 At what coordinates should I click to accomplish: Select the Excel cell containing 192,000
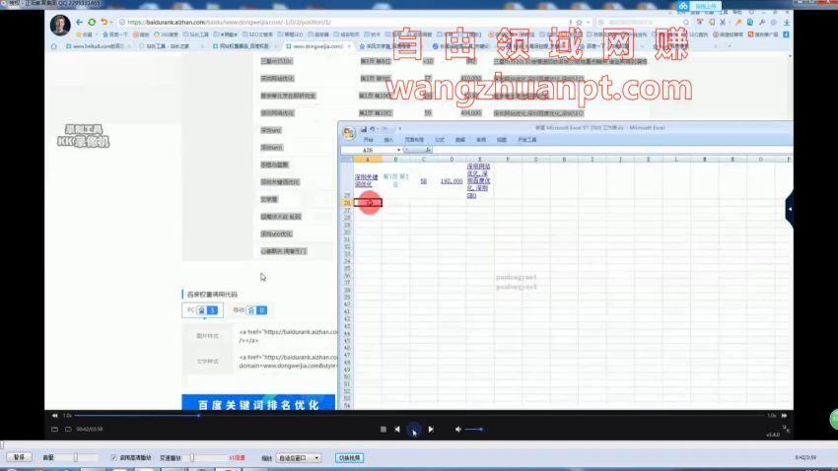pyautogui.click(x=452, y=181)
